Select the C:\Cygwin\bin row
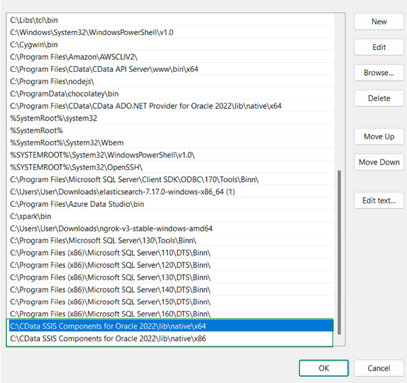Image resolution: width=407 pixels, height=383 pixels. (170, 45)
